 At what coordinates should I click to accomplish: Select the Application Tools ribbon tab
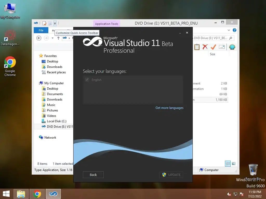point(107,24)
